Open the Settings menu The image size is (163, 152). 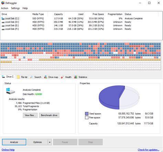click(x=15, y=8)
